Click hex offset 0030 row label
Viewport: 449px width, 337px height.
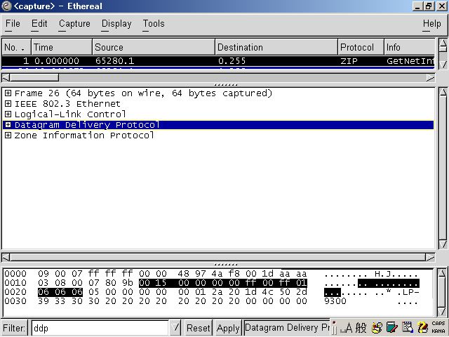pyautogui.click(x=15, y=301)
